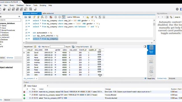Image resolution: width=182 pixels, height=102 pixels.
Task: Click the horizontal scrollbar of SQL editor
Action: click(51, 43)
